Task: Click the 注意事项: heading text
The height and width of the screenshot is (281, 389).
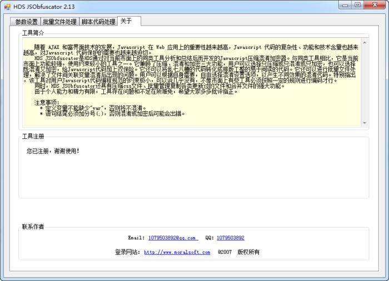Action: click(47, 102)
